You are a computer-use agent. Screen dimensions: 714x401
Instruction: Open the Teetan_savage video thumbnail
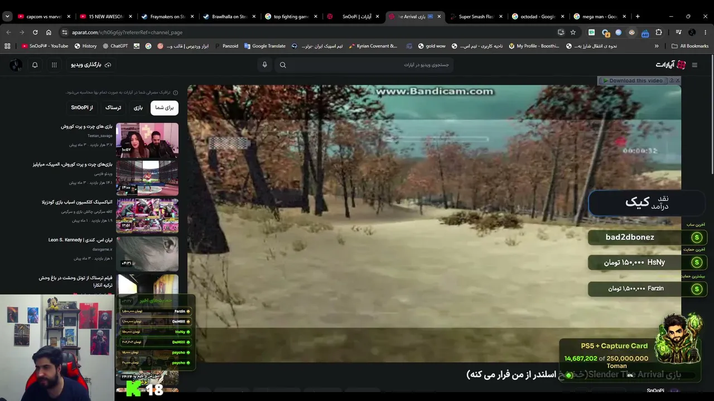pyautogui.click(x=147, y=140)
